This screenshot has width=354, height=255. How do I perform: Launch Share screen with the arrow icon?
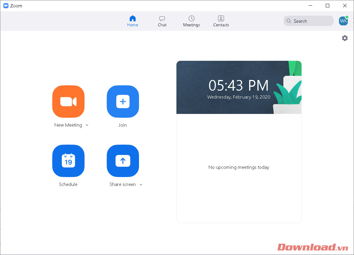(123, 161)
